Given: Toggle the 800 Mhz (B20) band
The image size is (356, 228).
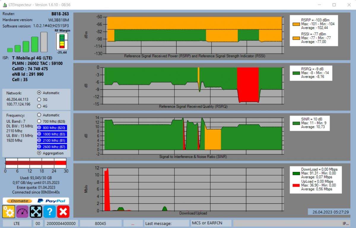Looking at the screenshot, I should 52,128.
